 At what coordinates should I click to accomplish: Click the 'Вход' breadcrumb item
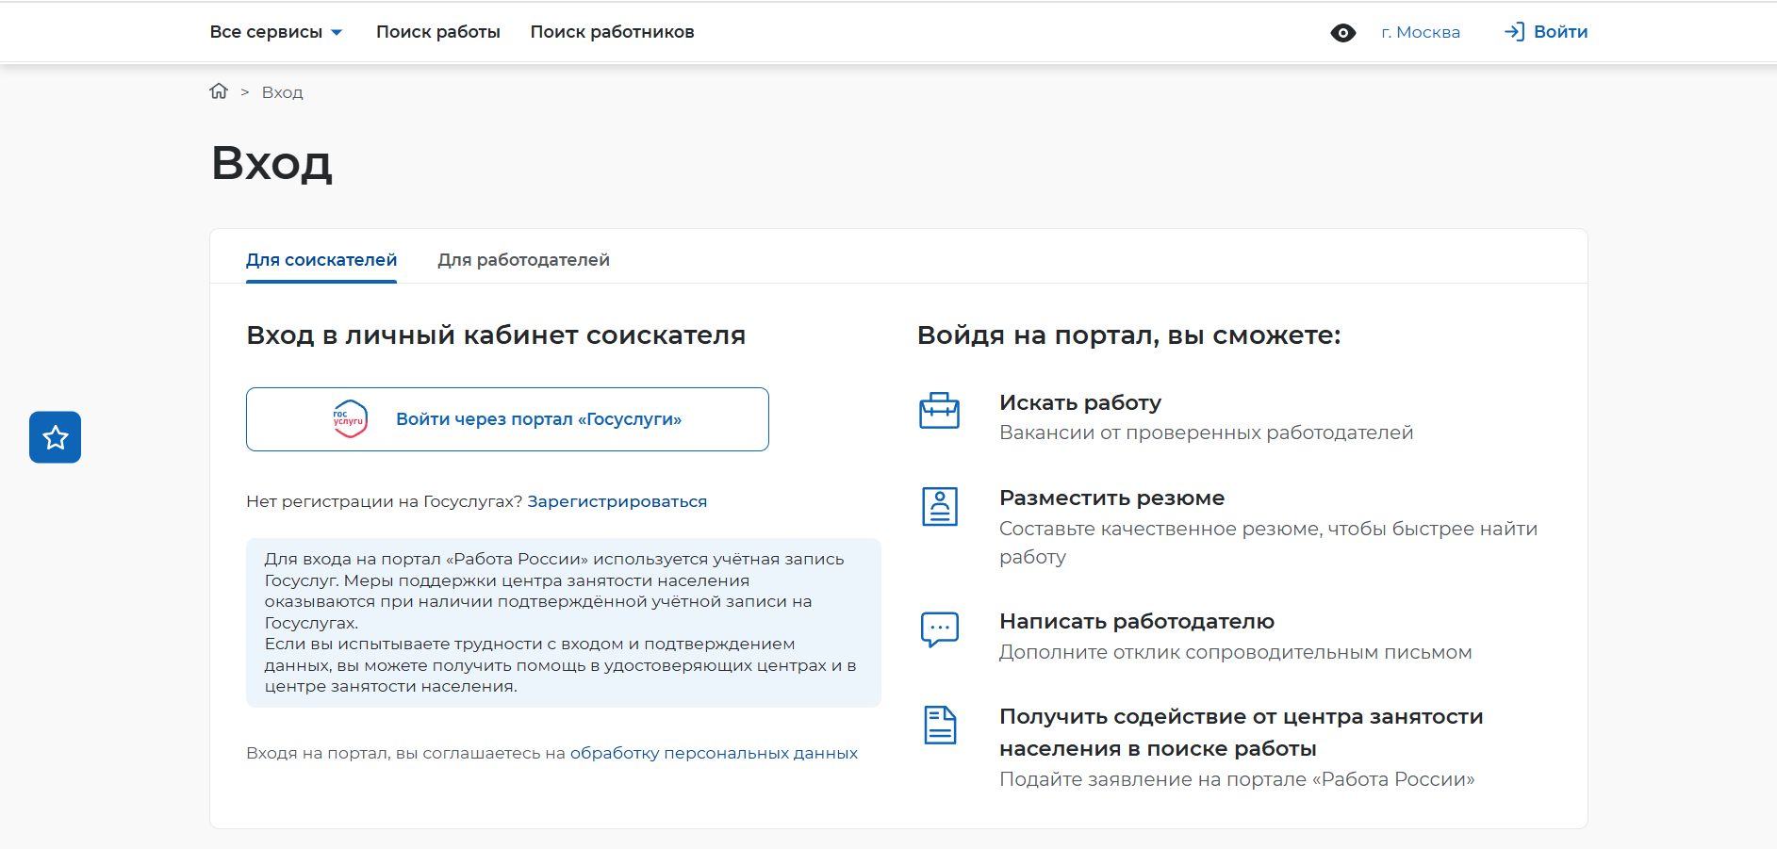point(282,92)
